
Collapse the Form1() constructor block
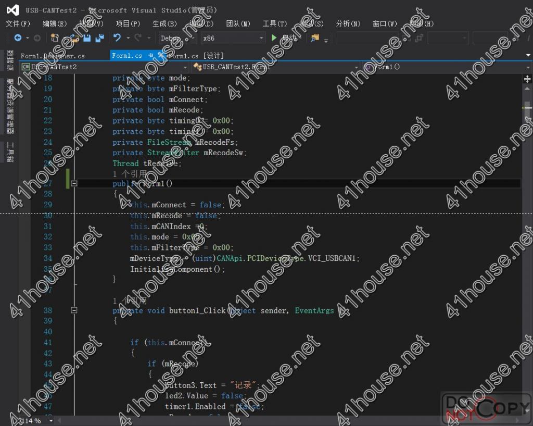74,184
